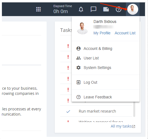Open the help question mark icon
This screenshot has width=148, height=139.
point(119,9)
